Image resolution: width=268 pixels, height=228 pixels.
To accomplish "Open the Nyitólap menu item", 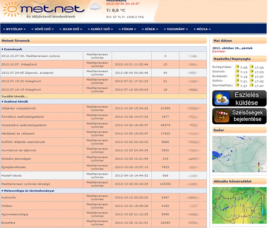I will [x=14, y=29].
